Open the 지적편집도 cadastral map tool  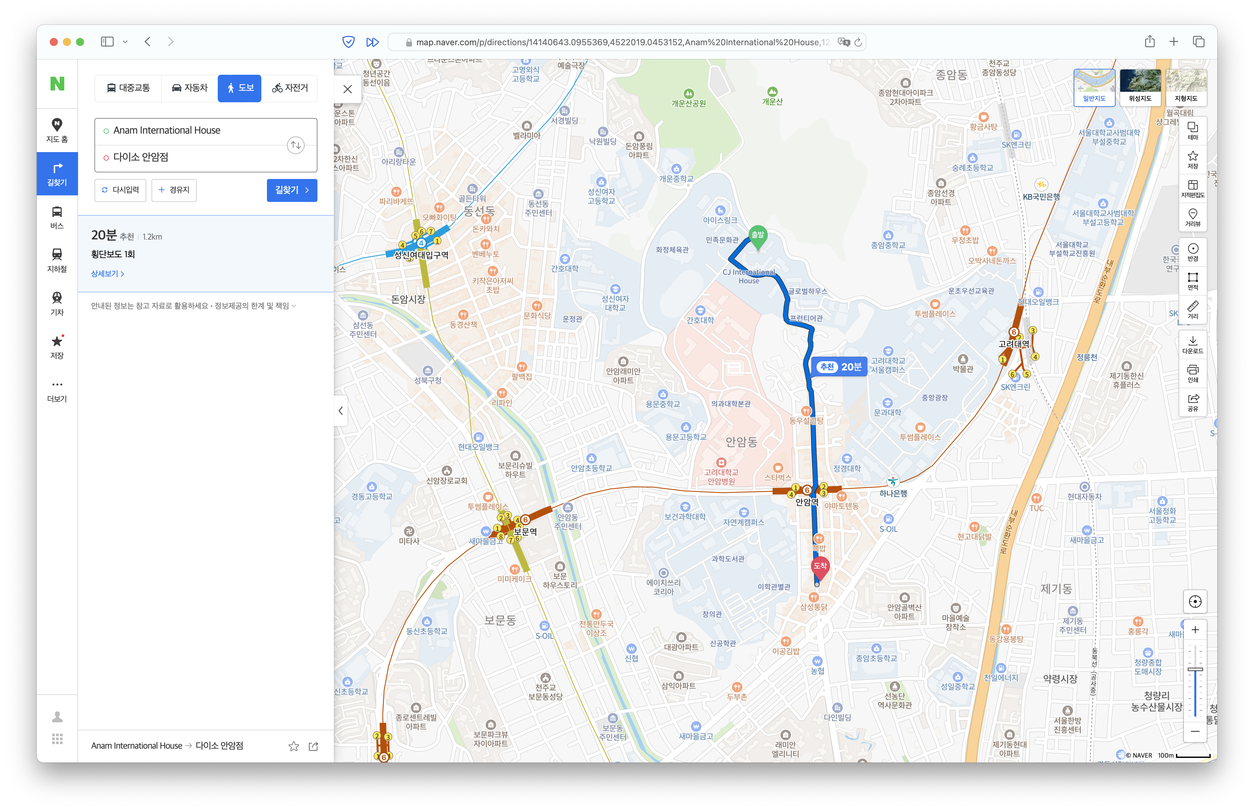(1192, 188)
